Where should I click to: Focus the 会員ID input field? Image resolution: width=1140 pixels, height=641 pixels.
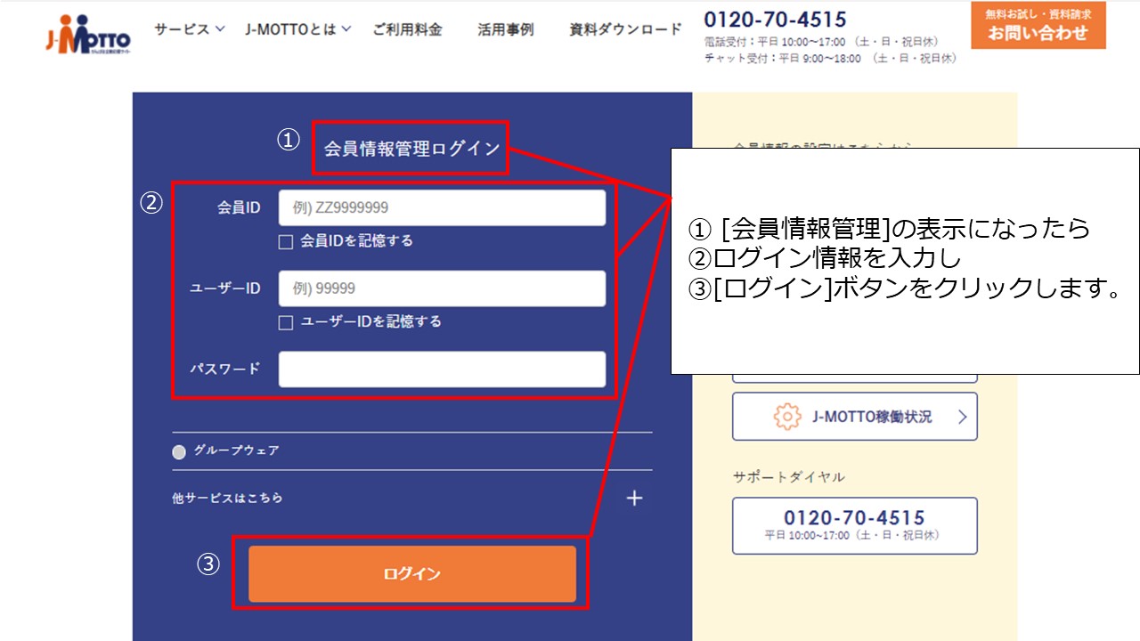pos(442,207)
